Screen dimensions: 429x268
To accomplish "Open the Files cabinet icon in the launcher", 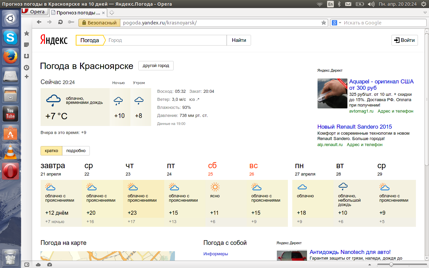I will 11,94.
